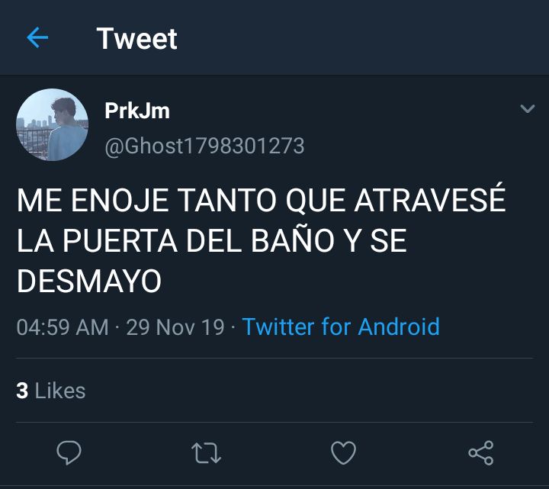Tap the word DESMAYO in the tweet

[89, 281]
